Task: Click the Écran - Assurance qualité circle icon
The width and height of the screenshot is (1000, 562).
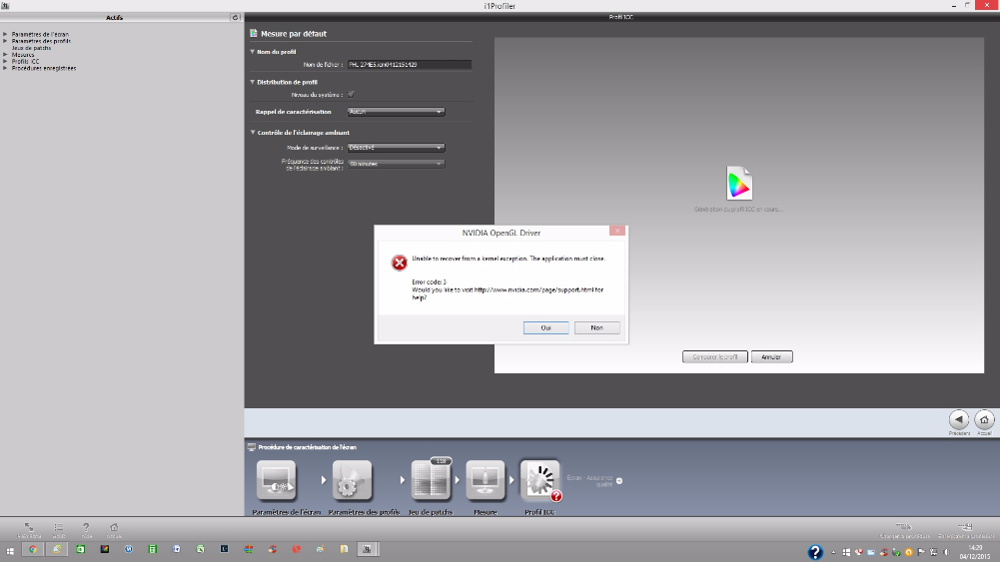Action: (619, 481)
